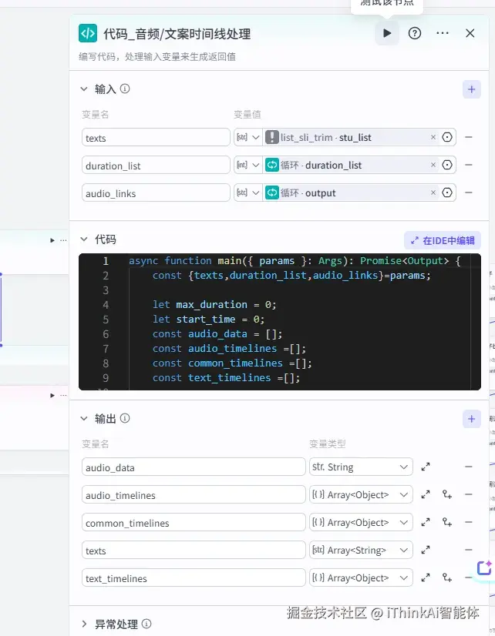Expand description editor for texts output
Image resolution: width=495 pixels, height=636 pixels.
click(x=426, y=550)
